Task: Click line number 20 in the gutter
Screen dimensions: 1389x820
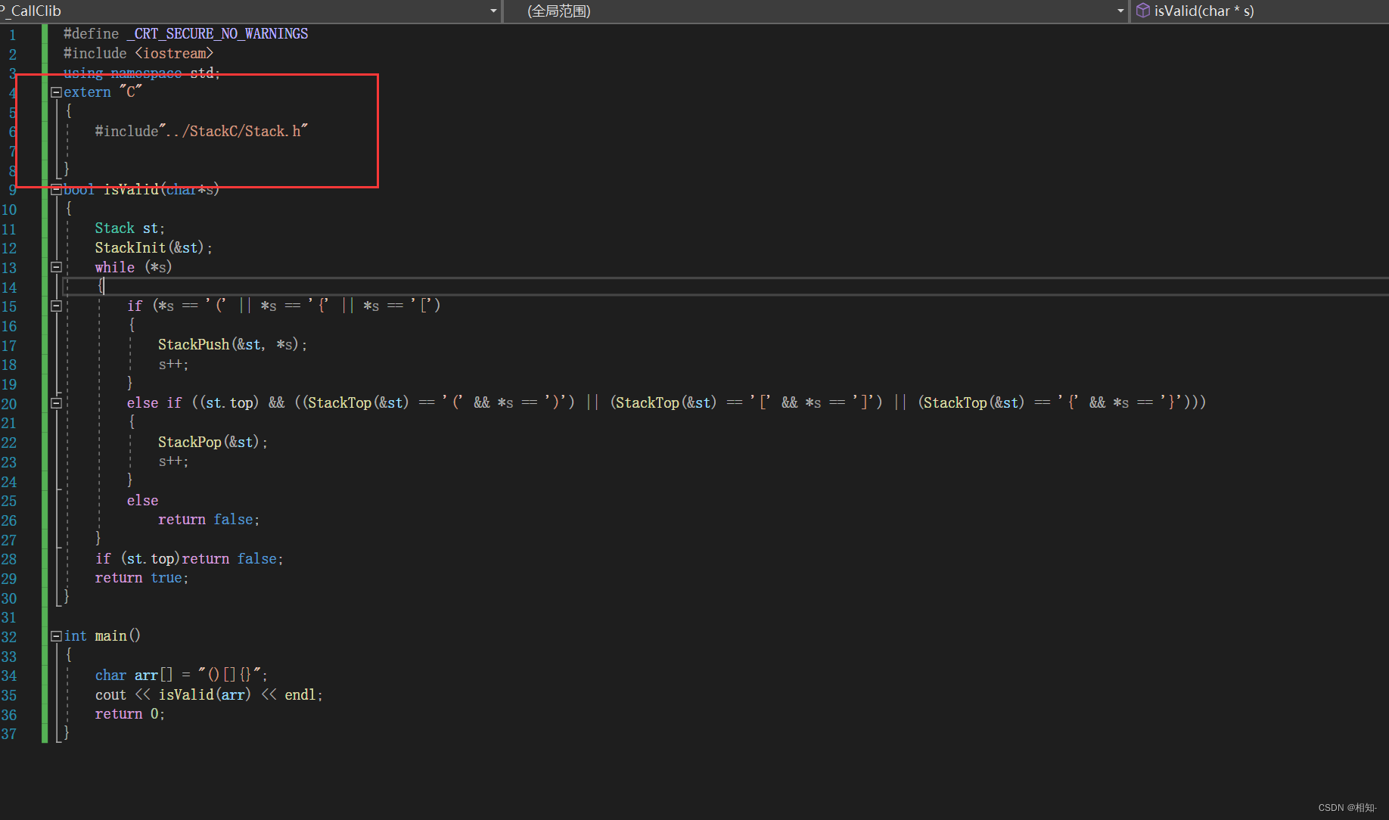Action: (x=9, y=404)
